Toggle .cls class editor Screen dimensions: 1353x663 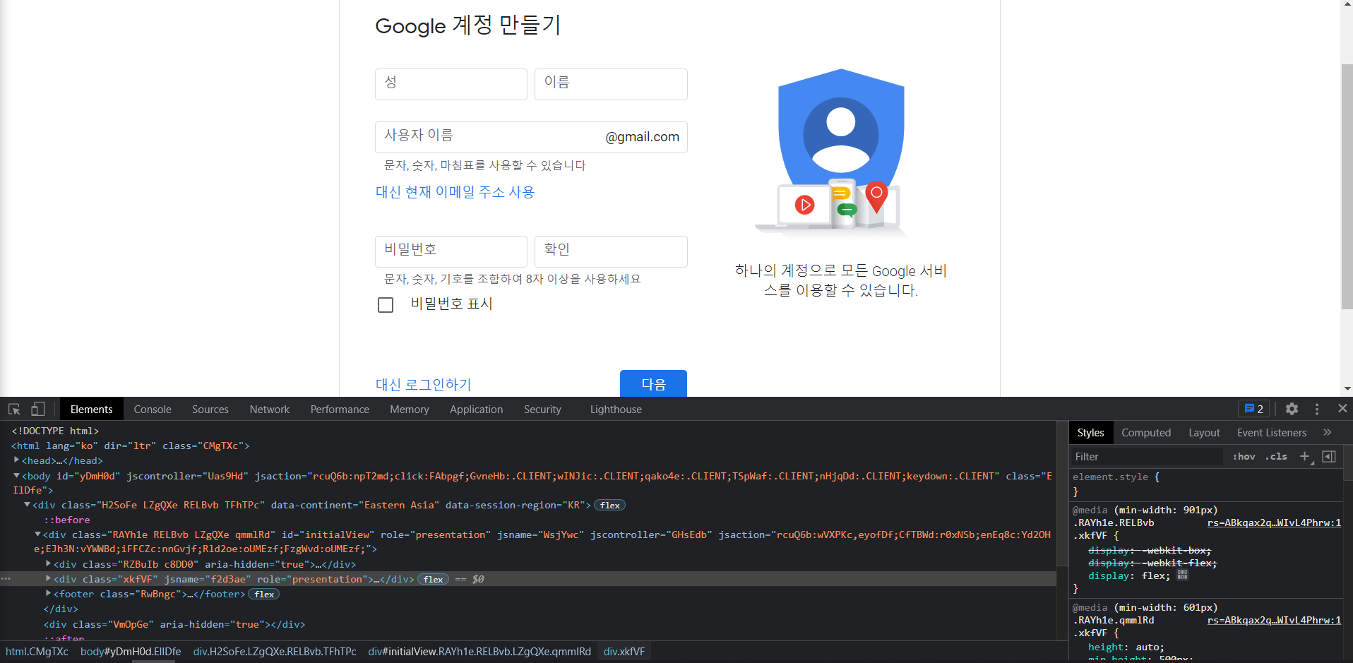click(x=1277, y=457)
